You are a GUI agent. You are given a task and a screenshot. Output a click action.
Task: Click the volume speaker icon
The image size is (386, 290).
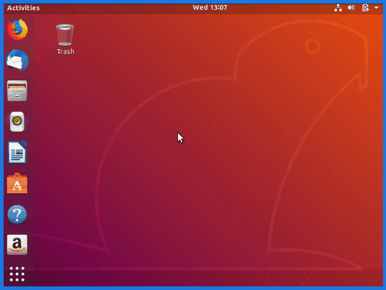pyautogui.click(x=351, y=8)
